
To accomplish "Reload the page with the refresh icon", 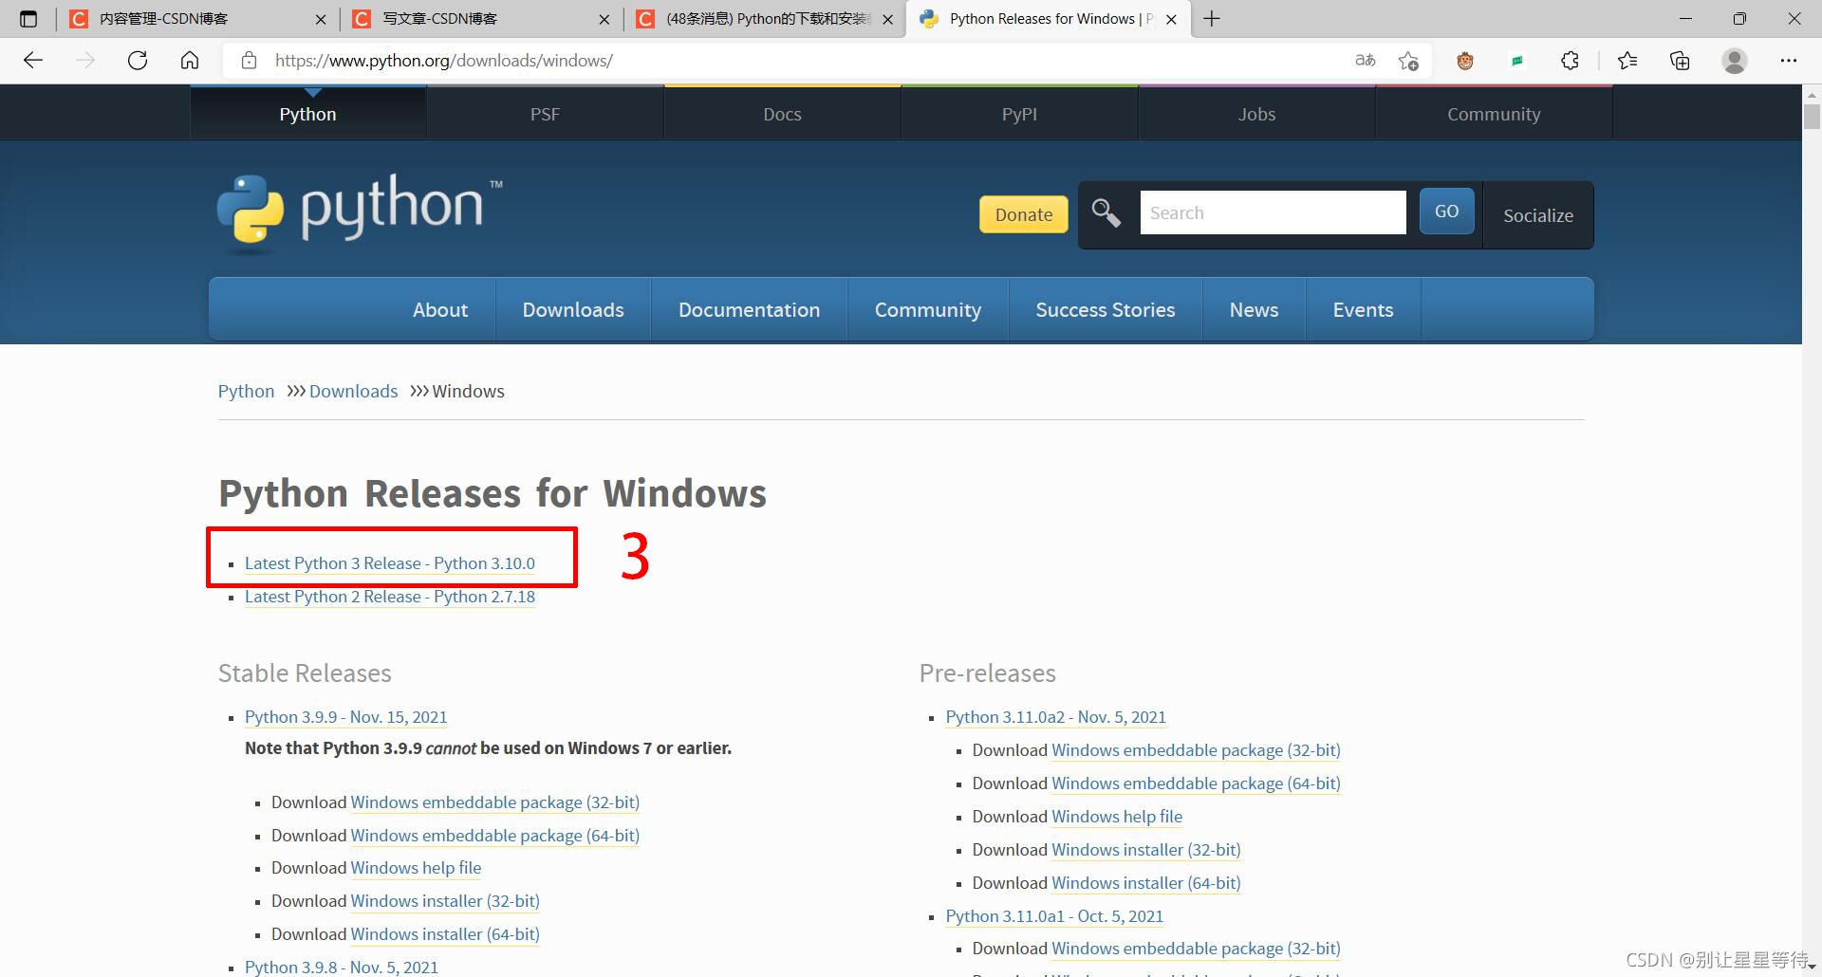I will [138, 61].
